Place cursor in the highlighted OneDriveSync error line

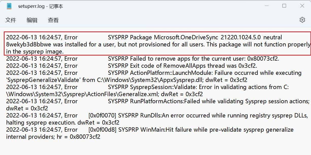(x=152, y=44)
